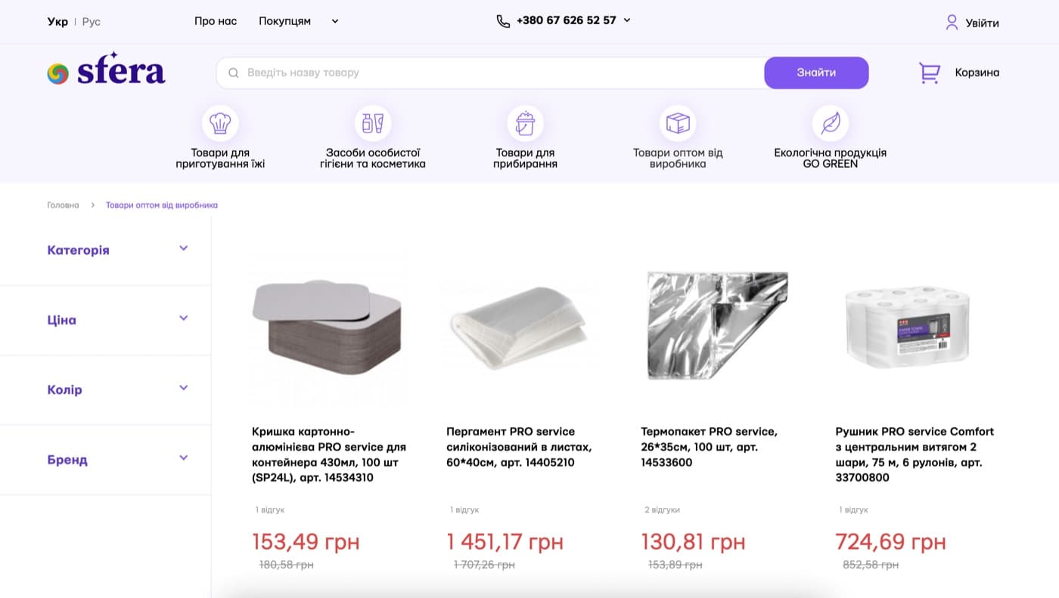1059x598 pixels.
Task: Click the chef hat cooking icon
Action: 220,123
